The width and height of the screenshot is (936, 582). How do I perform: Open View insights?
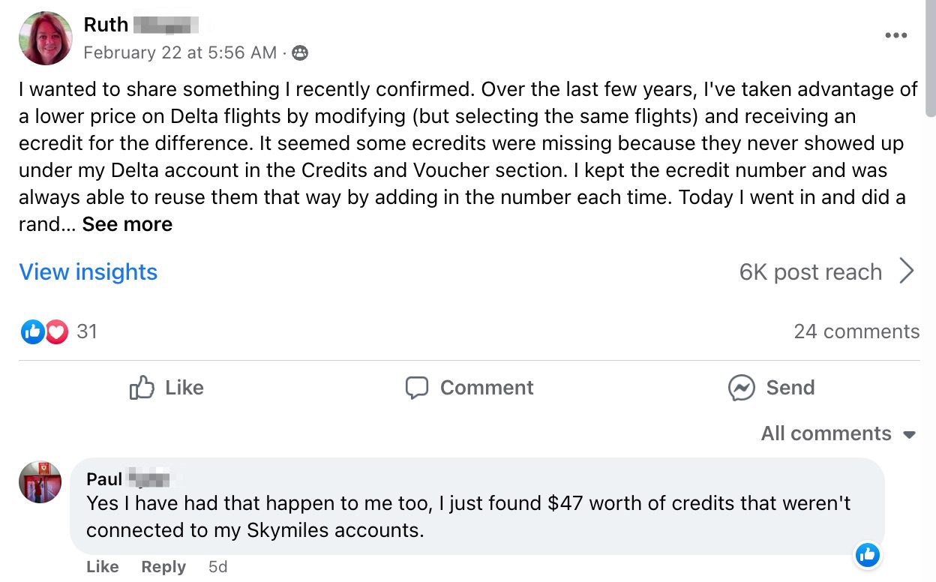(88, 271)
